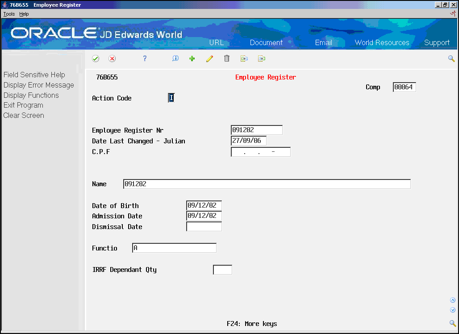The width and height of the screenshot is (459, 334).
Task: Open the Email link in banner
Action: pyautogui.click(x=323, y=42)
